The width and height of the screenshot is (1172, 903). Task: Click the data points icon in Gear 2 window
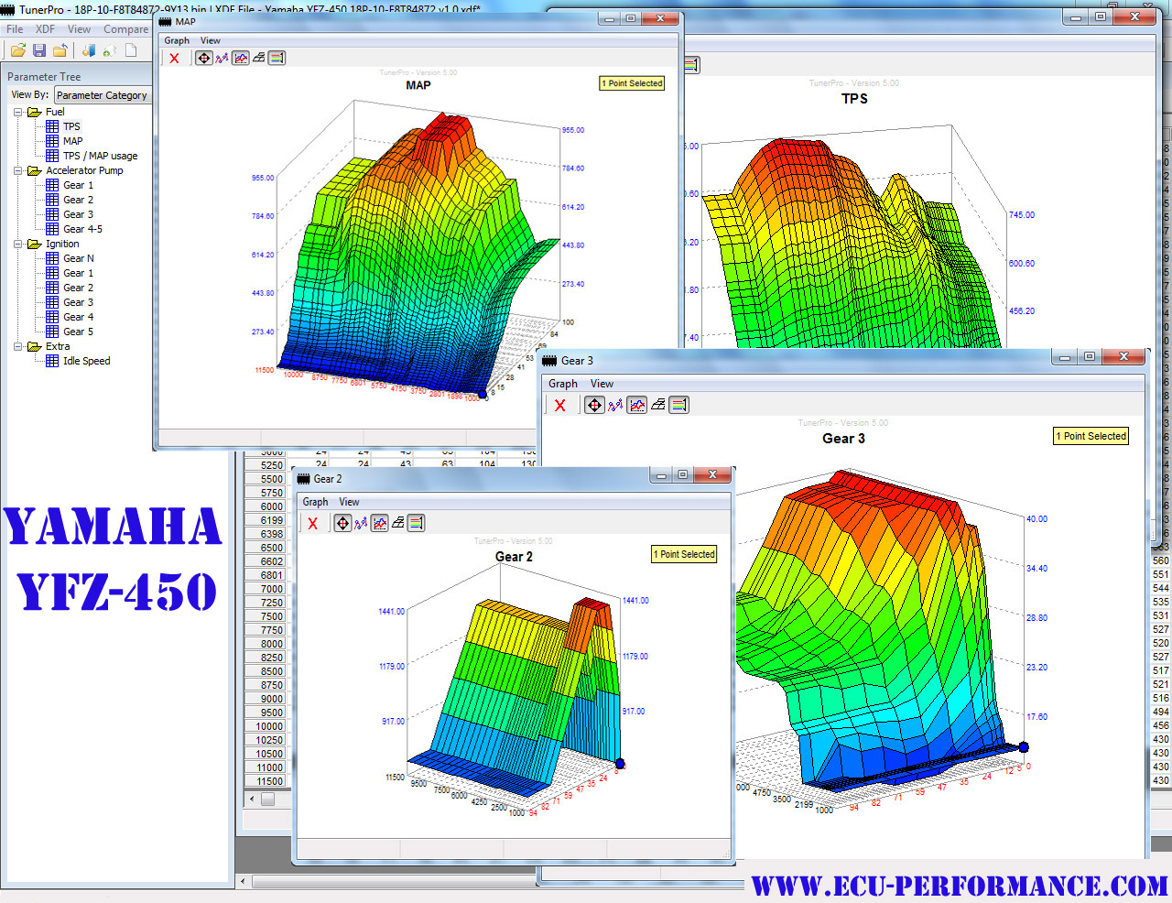(x=361, y=523)
